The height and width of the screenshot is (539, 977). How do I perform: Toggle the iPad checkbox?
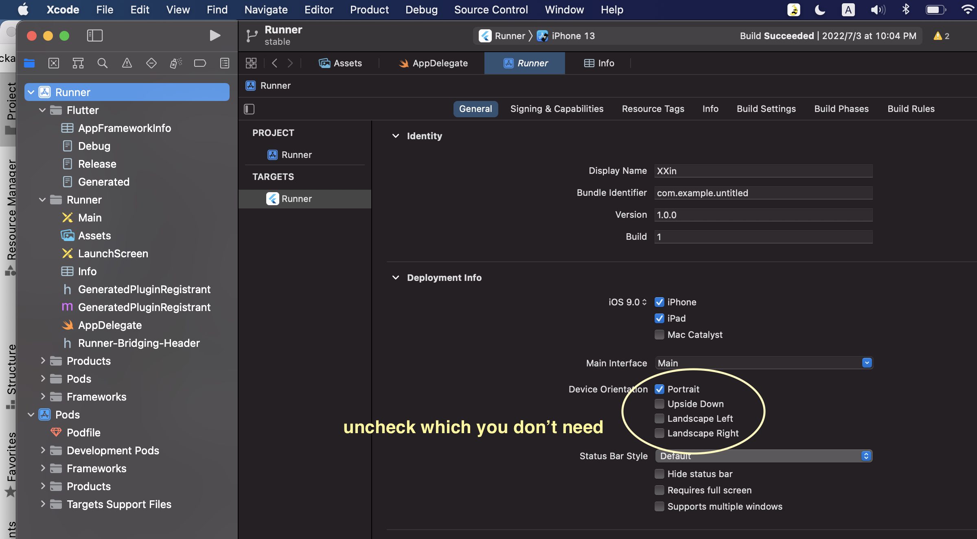[659, 318]
